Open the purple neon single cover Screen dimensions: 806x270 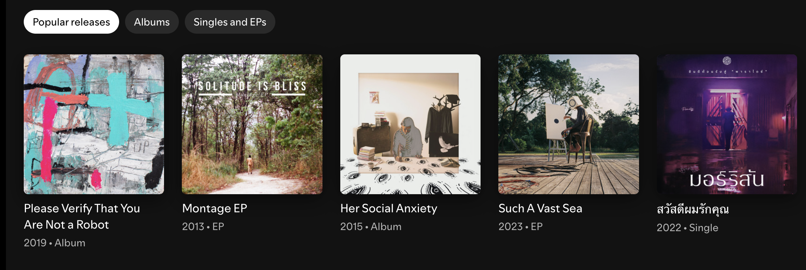point(727,124)
